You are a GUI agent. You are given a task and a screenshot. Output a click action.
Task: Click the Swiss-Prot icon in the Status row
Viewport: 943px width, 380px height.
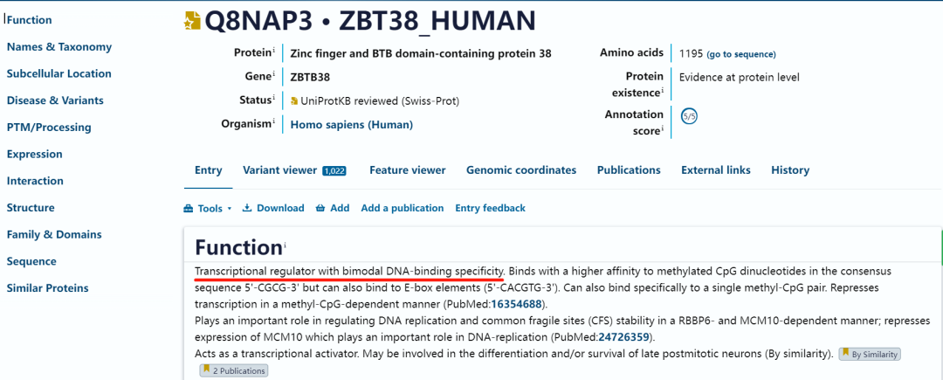pos(294,101)
